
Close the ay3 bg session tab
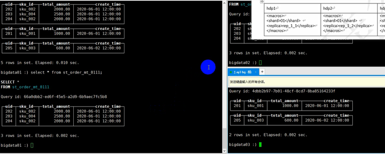click(256, 72)
